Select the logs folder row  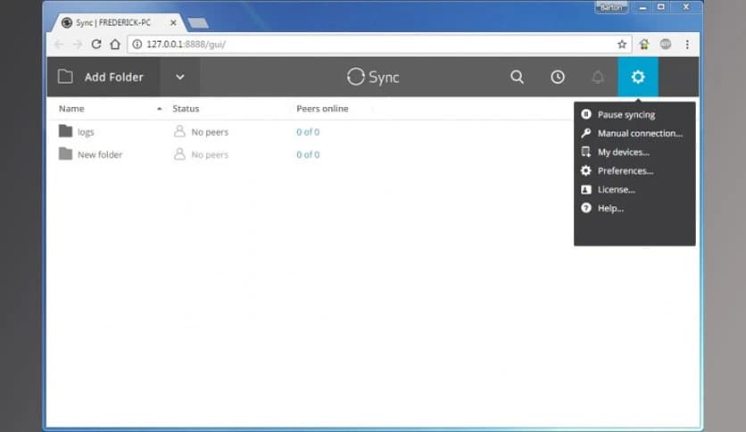tap(310, 132)
